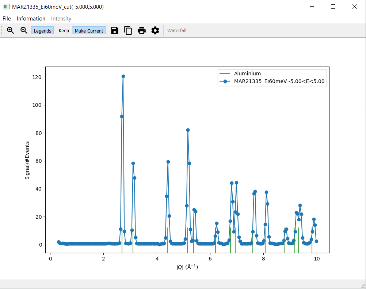The height and width of the screenshot is (289, 366).
Task: Save the plot using floppy disk icon
Action: pos(115,30)
